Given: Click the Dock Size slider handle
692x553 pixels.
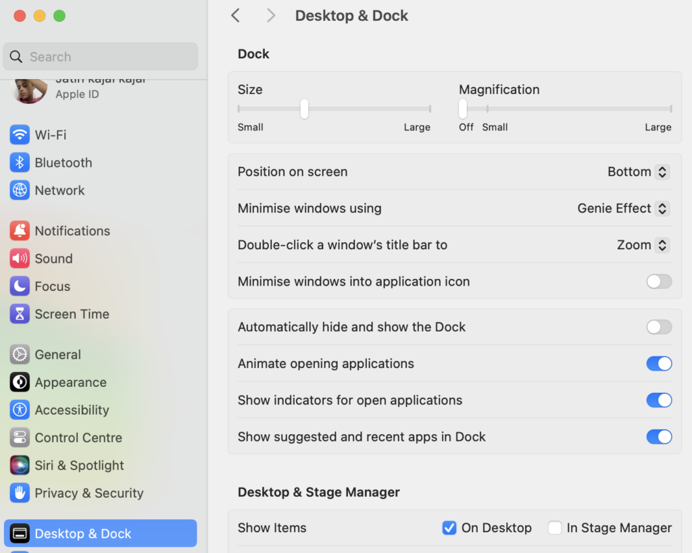Looking at the screenshot, I should (304, 109).
